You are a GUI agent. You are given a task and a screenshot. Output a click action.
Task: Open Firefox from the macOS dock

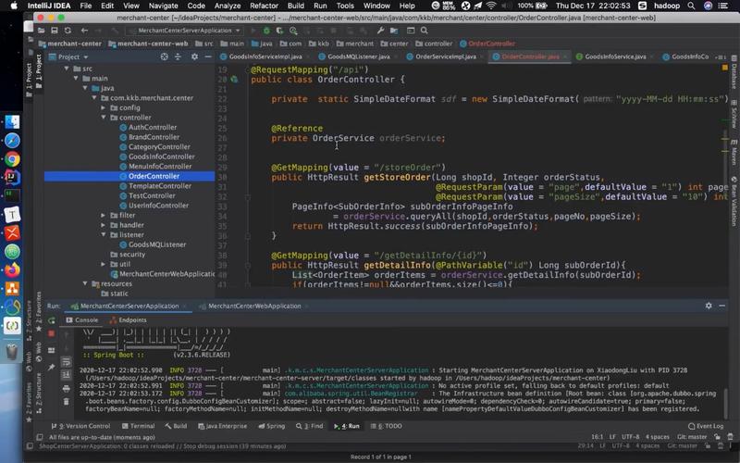(12, 270)
